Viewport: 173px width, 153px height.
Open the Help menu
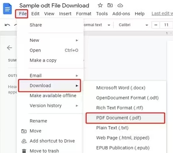(140, 14)
